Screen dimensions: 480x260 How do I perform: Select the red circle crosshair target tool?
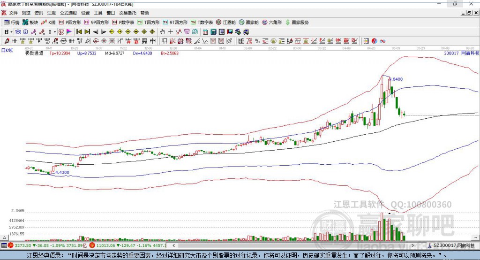pyautogui.click(x=96, y=41)
